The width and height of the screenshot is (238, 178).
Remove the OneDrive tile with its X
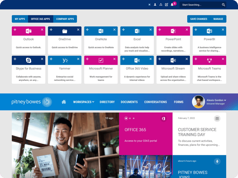pos(78,30)
